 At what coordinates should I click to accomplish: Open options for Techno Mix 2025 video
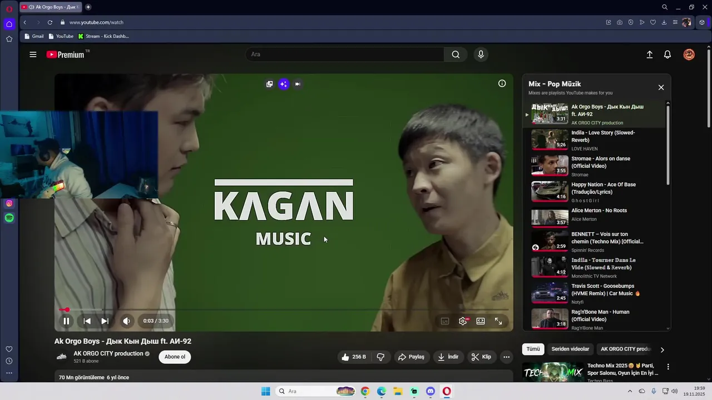668,367
